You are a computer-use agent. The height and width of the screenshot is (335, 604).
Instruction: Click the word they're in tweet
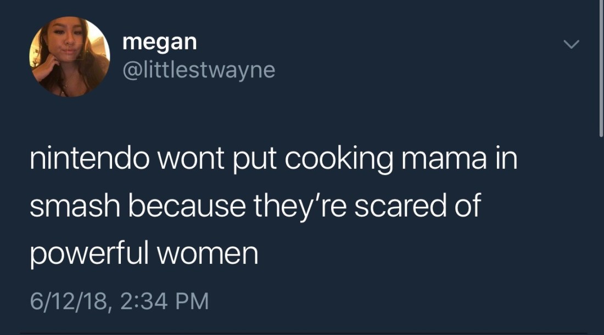[x=300, y=207]
